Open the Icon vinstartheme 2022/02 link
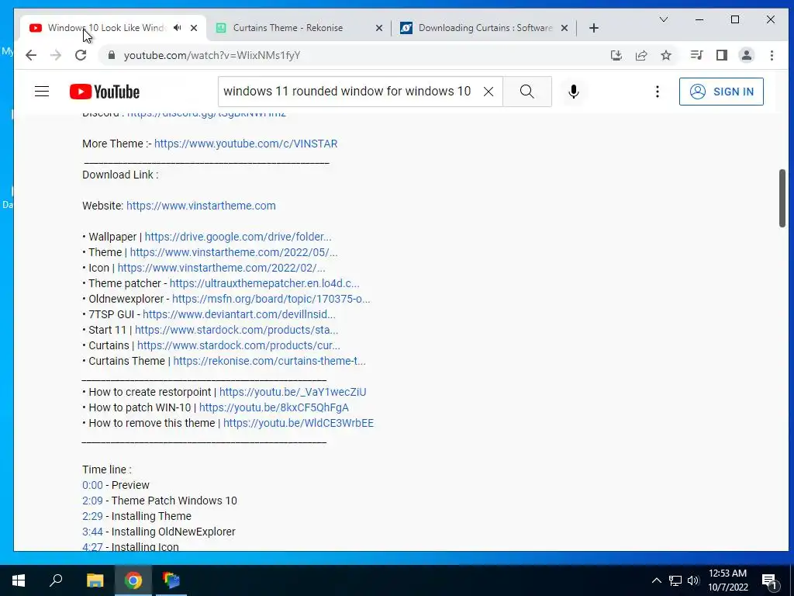794x596 pixels. [221, 268]
